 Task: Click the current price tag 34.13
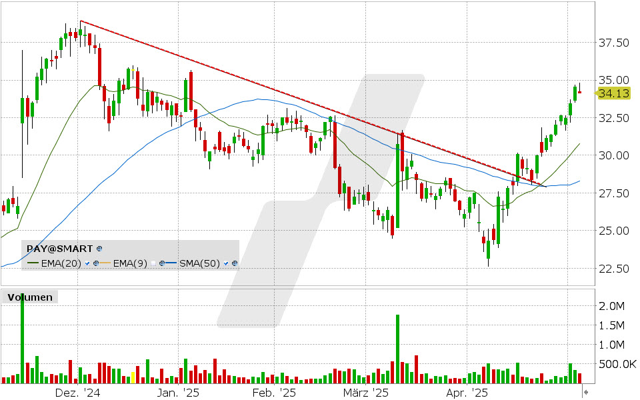[x=613, y=93]
